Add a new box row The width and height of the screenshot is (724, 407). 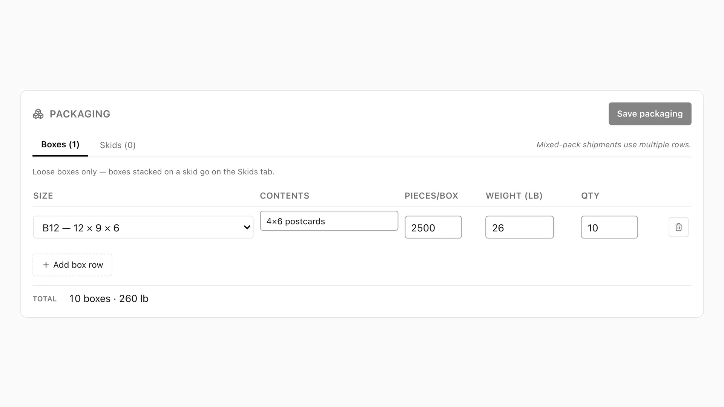[x=72, y=265]
